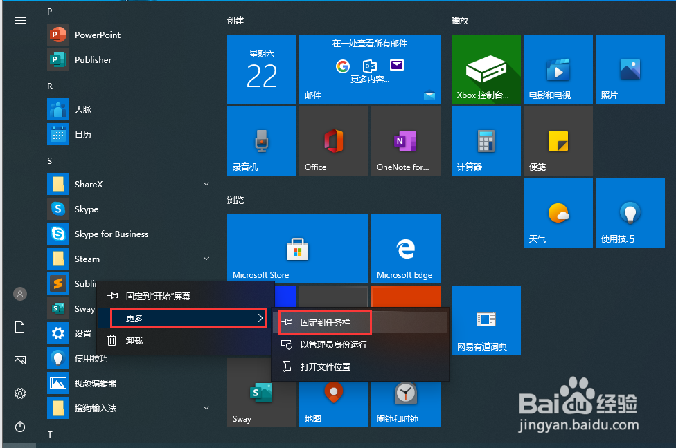Click the 创建 group heading
This screenshot has width=676, height=448.
coord(235,21)
